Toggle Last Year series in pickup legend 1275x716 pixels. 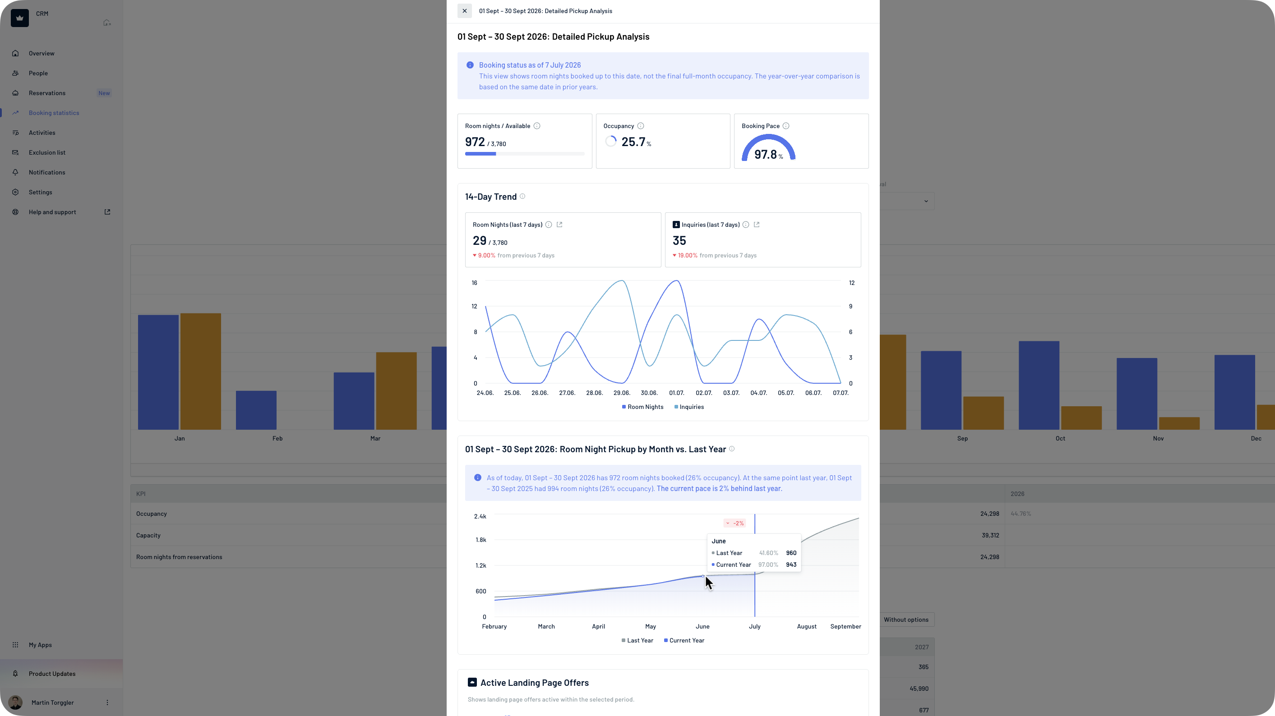[637, 640]
